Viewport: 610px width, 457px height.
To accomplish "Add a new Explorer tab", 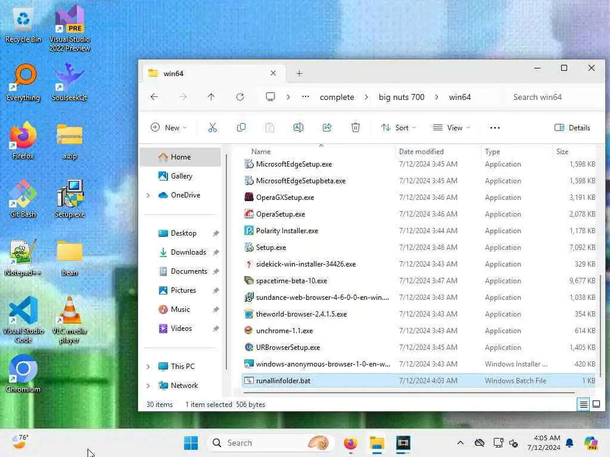I will [x=299, y=73].
